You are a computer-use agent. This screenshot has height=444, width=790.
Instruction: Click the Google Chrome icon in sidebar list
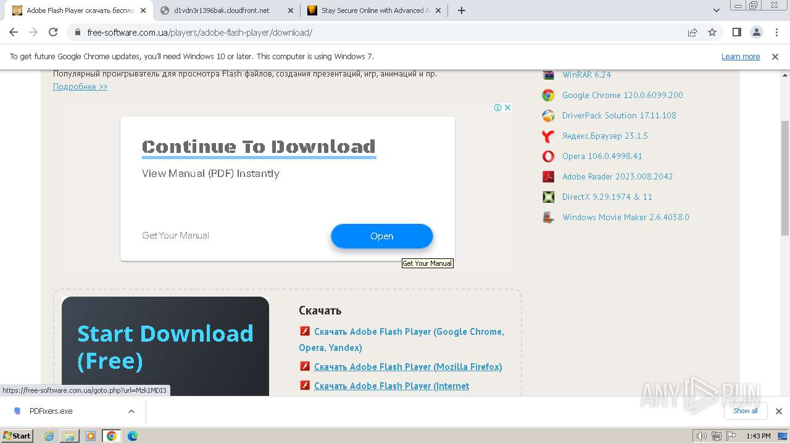tap(548, 95)
